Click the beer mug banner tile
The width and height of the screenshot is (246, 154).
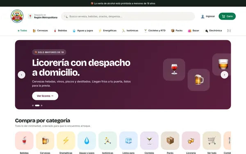click(198, 80)
